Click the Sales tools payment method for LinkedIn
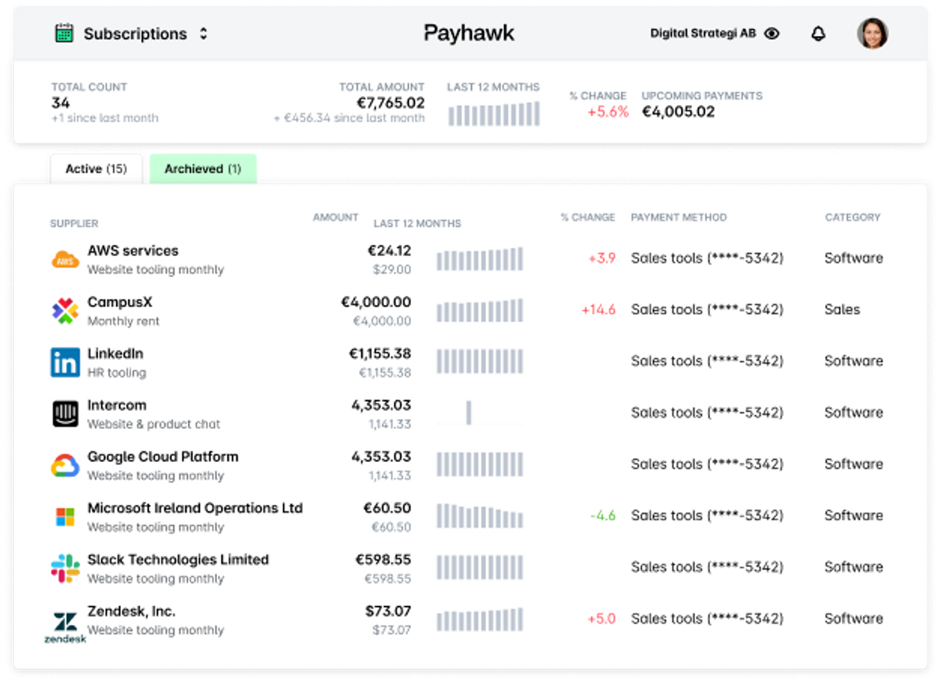The image size is (941, 682). point(707,361)
